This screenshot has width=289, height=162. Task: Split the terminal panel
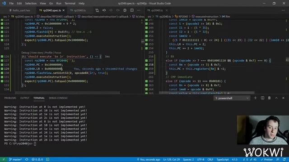pos(262,98)
